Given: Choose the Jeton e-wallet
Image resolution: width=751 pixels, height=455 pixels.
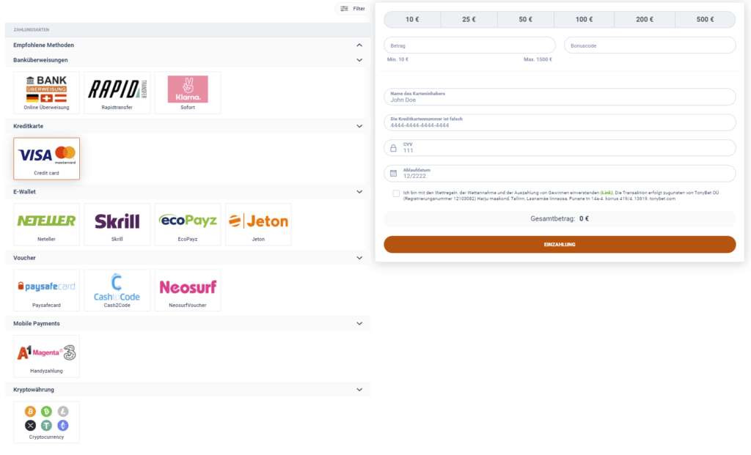Looking at the screenshot, I should [x=258, y=224].
